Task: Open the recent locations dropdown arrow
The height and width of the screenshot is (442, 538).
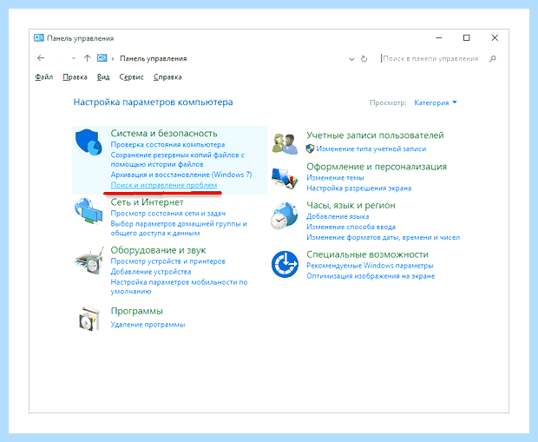Action: click(x=74, y=58)
